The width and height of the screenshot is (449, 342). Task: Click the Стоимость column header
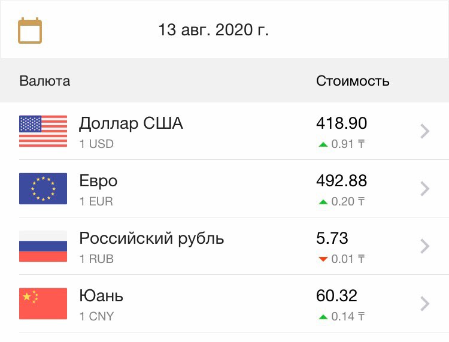coord(353,81)
